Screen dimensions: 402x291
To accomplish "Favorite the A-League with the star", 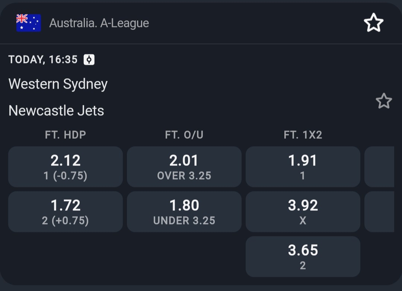I will coord(373,23).
